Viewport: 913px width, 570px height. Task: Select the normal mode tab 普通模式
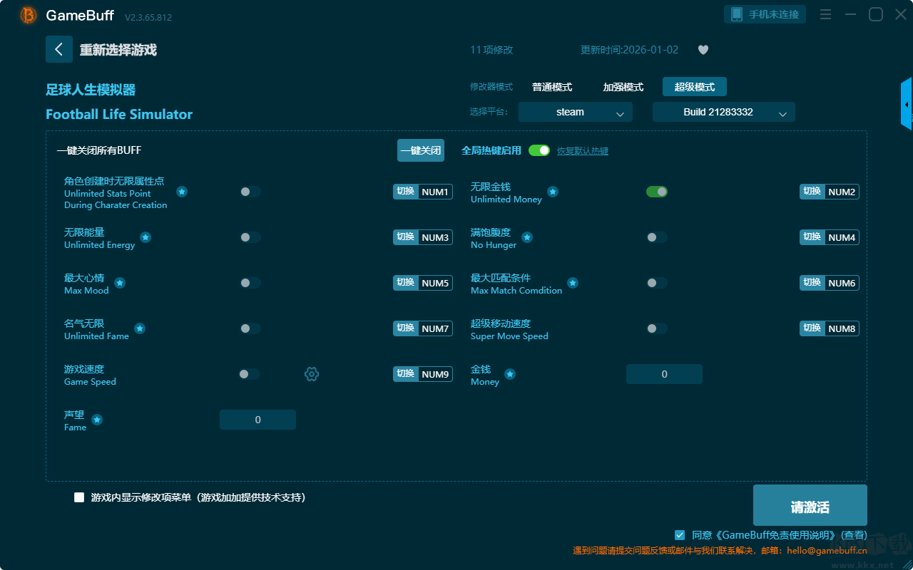click(x=552, y=87)
